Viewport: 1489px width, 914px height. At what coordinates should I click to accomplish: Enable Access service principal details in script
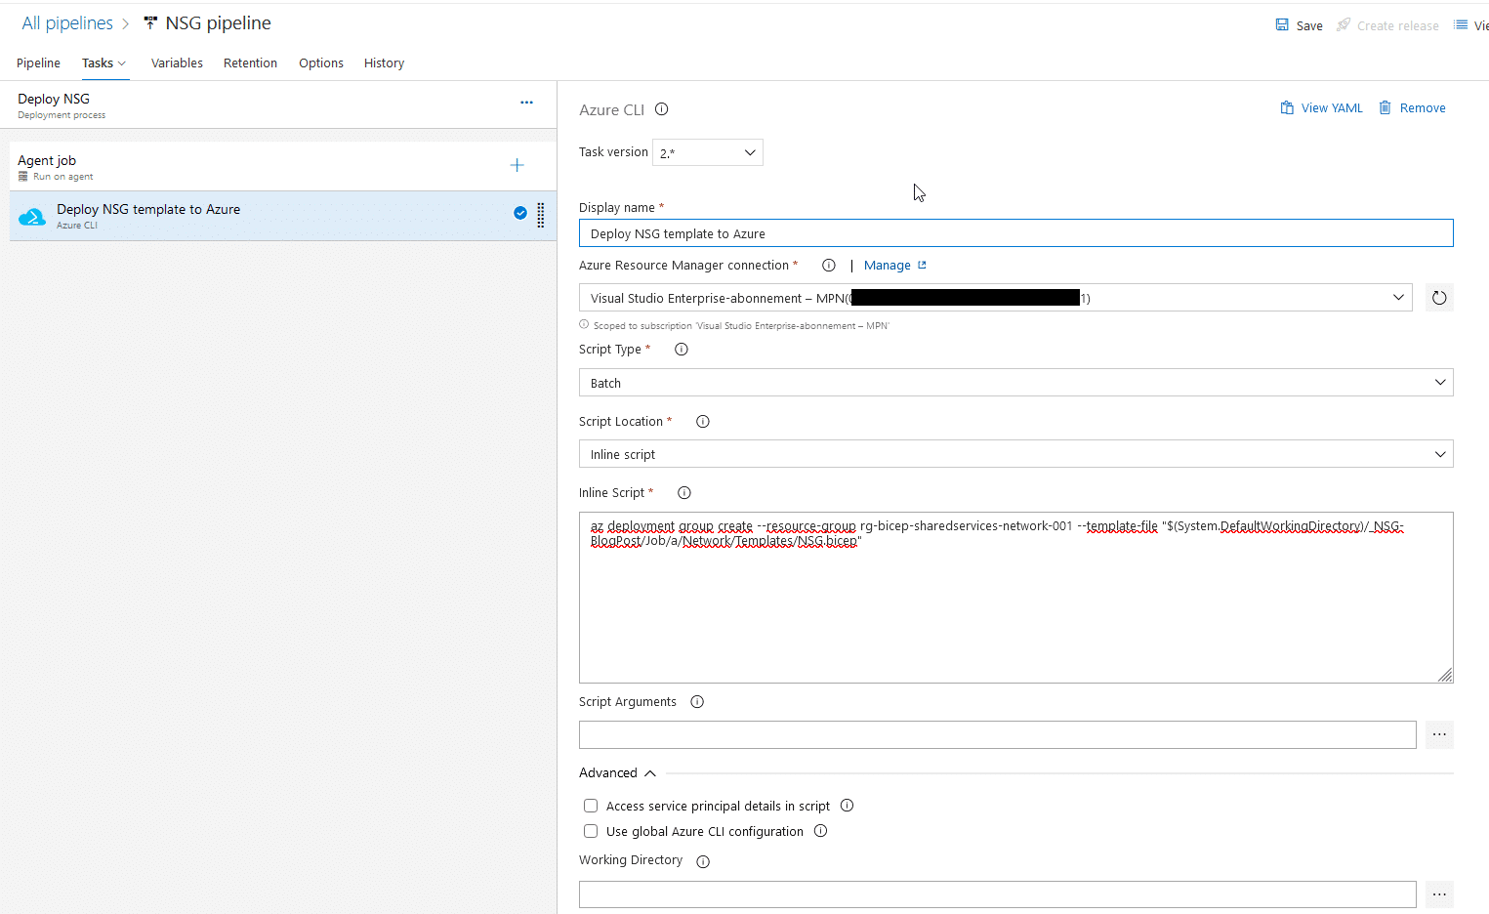591,806
